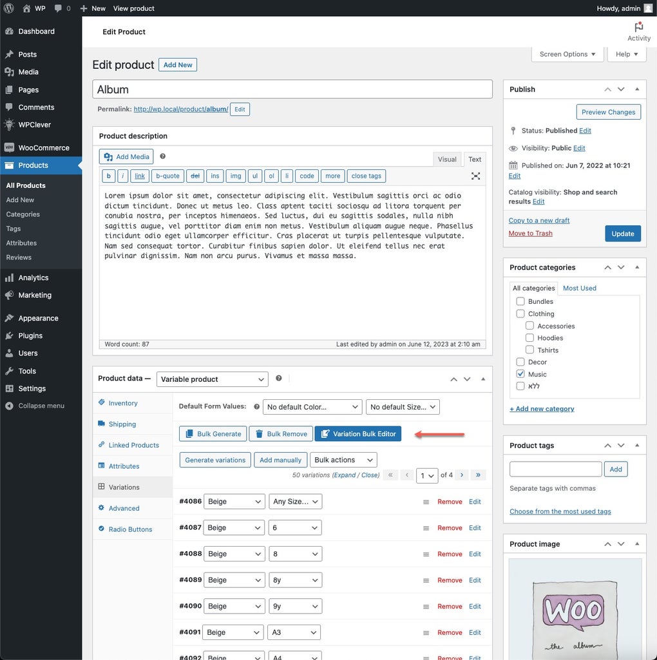Click the Variation Bulk Editor button
The image size is (657, 660).
point(357,433)
